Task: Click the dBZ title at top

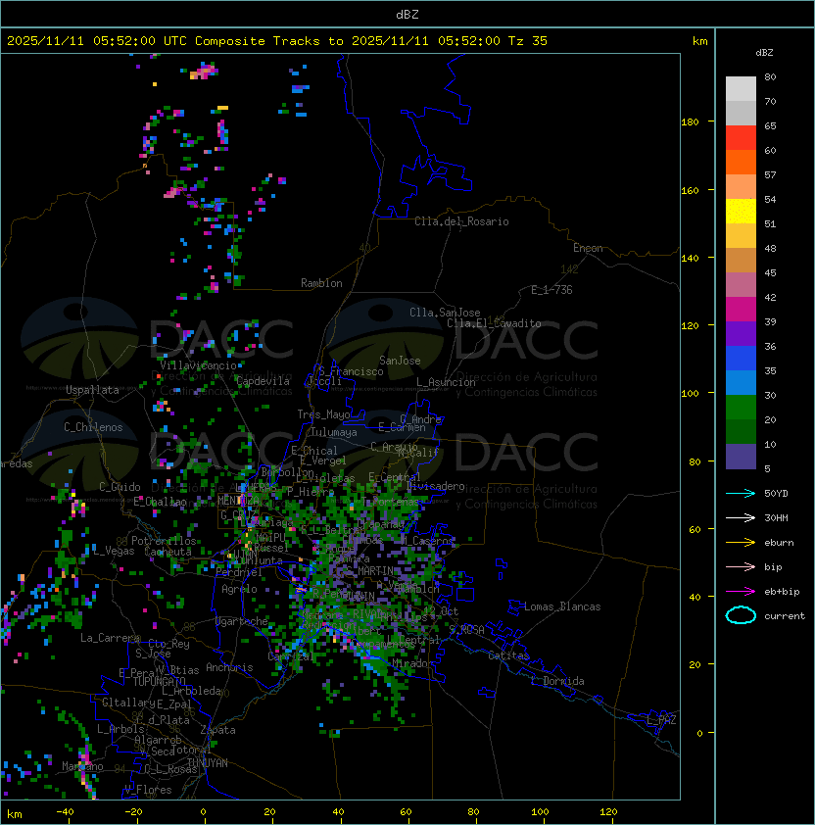Action: 407,14
